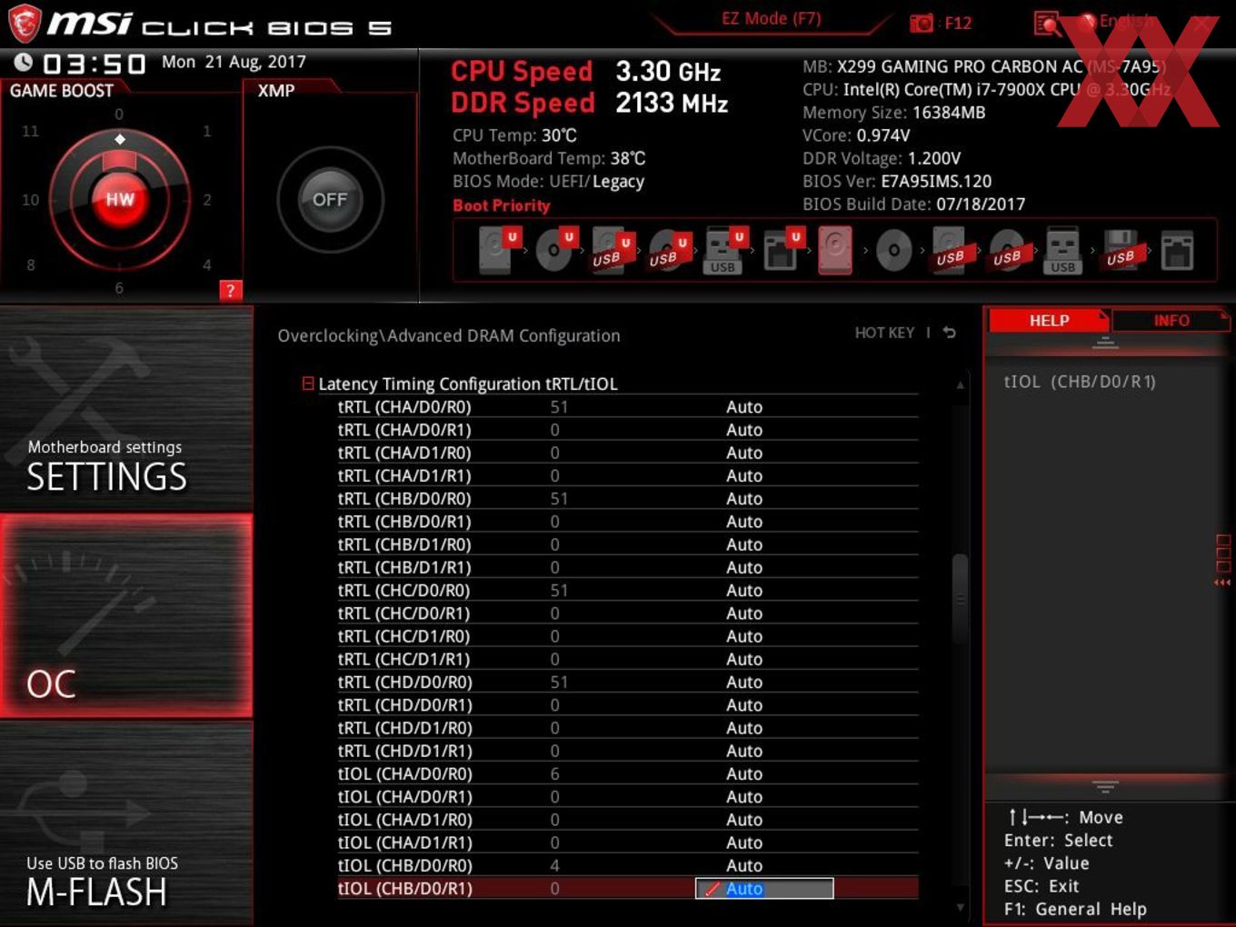The width and height of the screenshot is (1236, 927).
Task: Select the UEFI USB key boot icon
Action: 723,250
